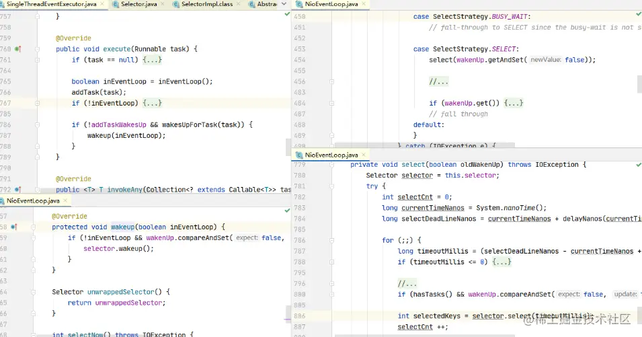Expand fold marker at line 484

click(x=331, y=103)
